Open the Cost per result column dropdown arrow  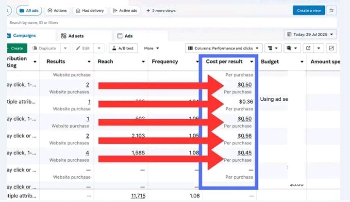[x=251, y=62]
